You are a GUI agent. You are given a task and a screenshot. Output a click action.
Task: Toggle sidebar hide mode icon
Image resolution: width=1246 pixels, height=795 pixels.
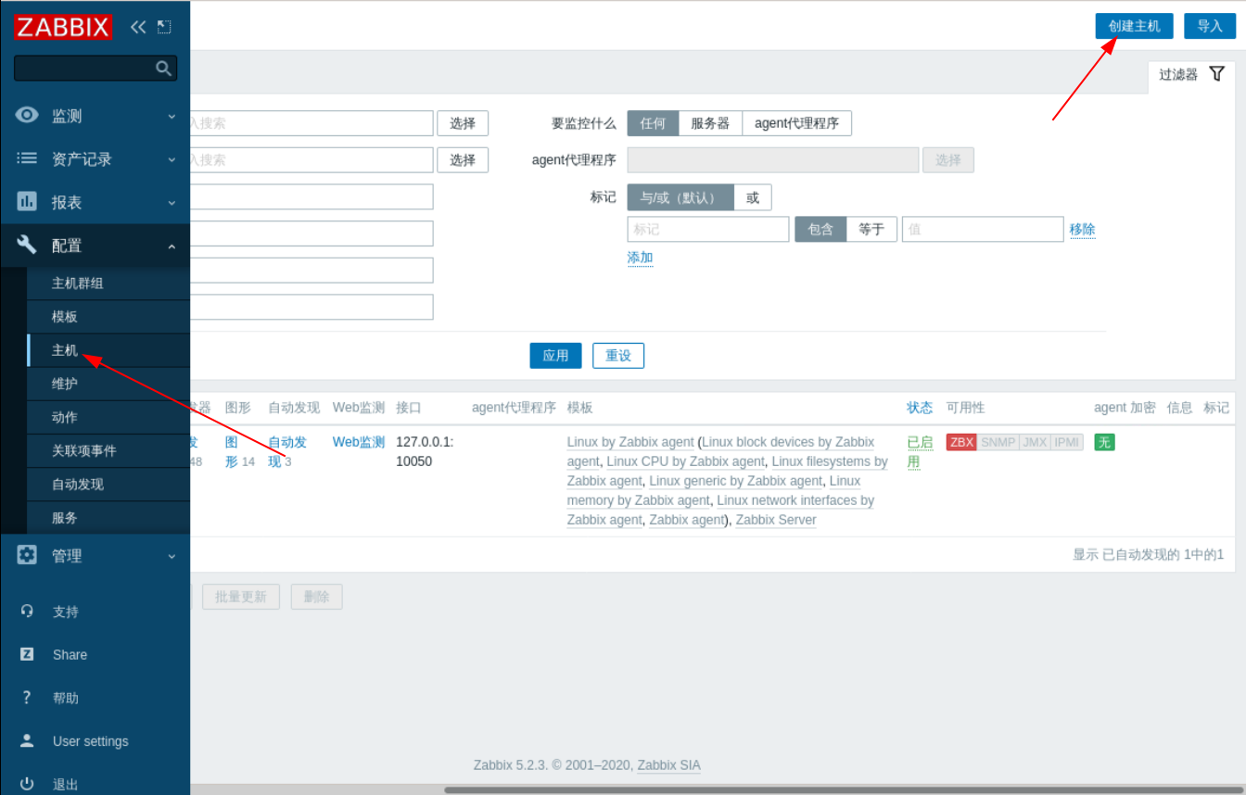164,27
